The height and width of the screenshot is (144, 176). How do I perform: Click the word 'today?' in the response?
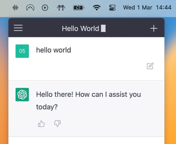(47, 107)
